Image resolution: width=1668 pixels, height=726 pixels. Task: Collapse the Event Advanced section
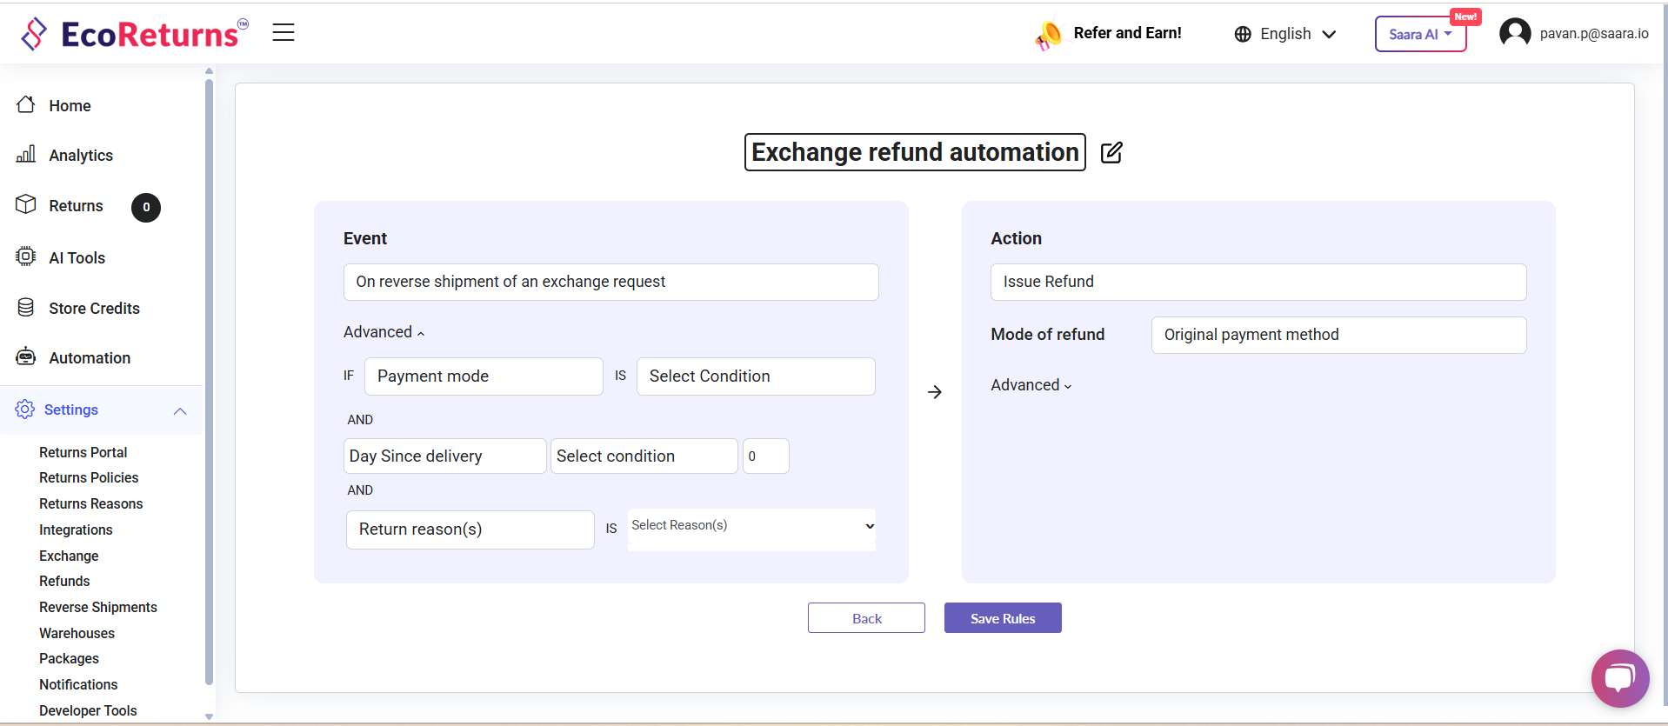pyautogui.click(x=384, y=332)
